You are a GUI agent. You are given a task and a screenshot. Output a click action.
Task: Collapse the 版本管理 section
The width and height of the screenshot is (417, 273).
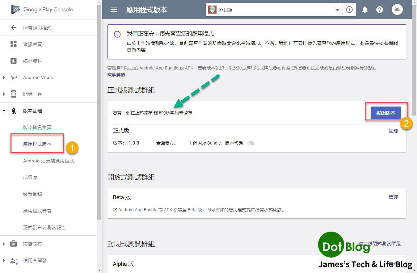click(x=4, y=111)
